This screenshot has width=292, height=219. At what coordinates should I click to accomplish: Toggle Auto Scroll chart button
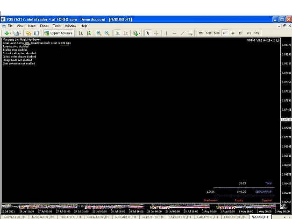click(118, 33)
